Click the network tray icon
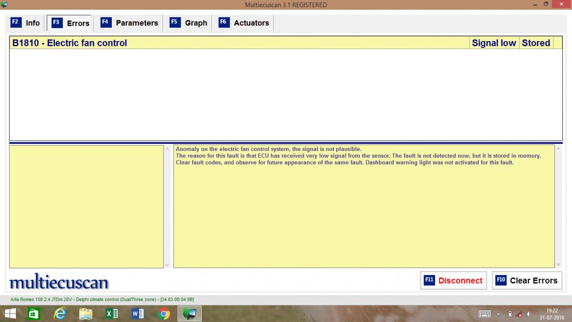Viewport: 572px width, 322px height. (x=519, y=315)
